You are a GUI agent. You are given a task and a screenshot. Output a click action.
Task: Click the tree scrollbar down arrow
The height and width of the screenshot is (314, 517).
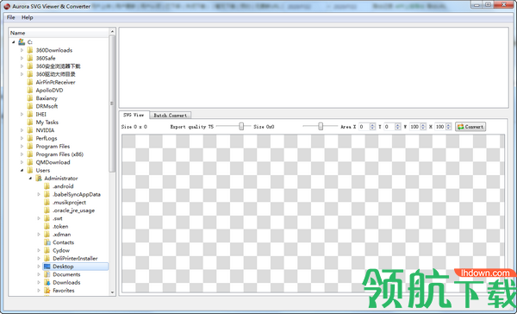[x=112, y=292]
